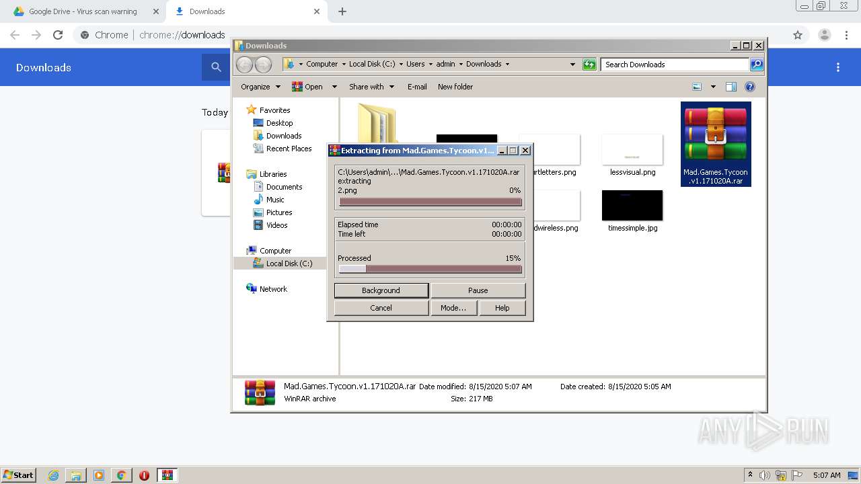
Task: Open the selected file with the Open button
Action: tap(307, 87)
